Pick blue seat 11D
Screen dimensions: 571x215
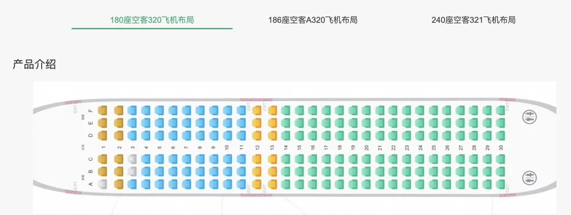pos(241,135)
